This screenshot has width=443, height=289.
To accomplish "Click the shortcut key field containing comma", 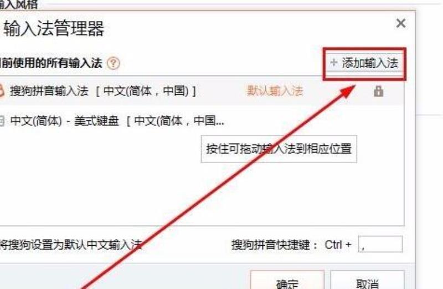I will click(380, 244).
